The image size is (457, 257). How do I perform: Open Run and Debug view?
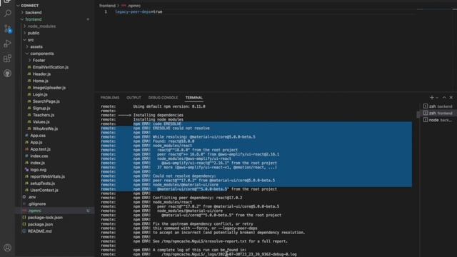point(8,44)
